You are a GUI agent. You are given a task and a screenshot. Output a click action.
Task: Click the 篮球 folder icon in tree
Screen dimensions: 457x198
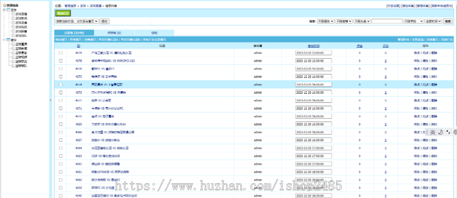[x=8, y=40]
